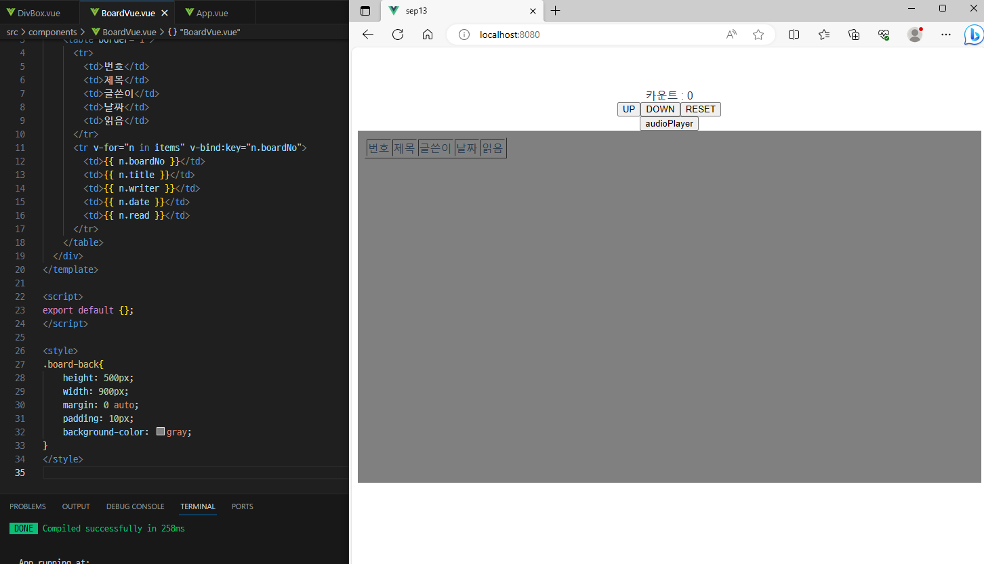The height and width of the screenshot is (564, 984).
Task: View site information icon in address bar
Action: (x=464, y=35)
